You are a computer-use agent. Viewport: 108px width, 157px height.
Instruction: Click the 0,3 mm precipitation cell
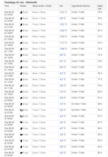click(x=79, y=110)
